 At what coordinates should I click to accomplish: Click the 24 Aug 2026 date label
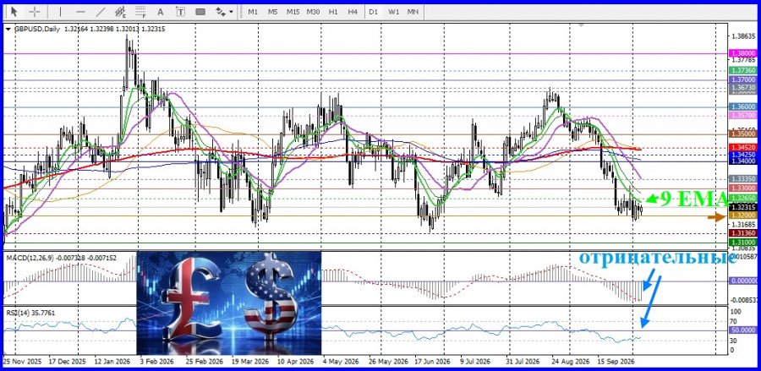(569, 362)
